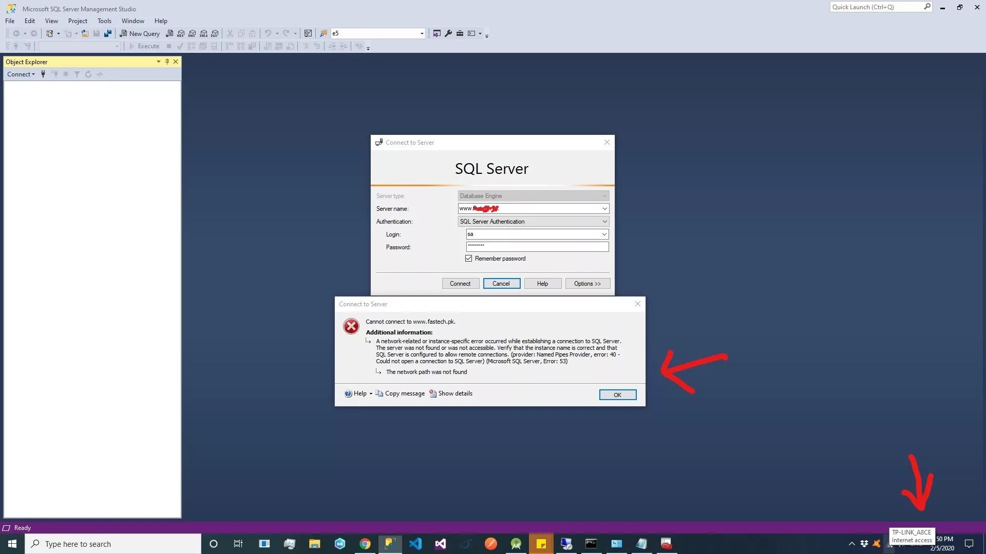Click the Connect button
The image size is (986, 554).
460,284
